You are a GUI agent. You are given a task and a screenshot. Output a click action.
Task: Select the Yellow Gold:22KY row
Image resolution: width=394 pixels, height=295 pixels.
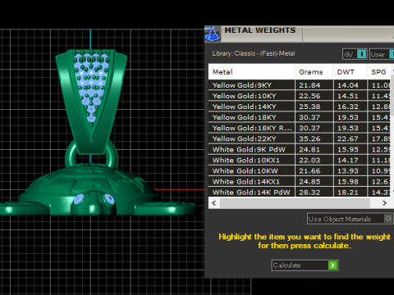coord(300,138)
